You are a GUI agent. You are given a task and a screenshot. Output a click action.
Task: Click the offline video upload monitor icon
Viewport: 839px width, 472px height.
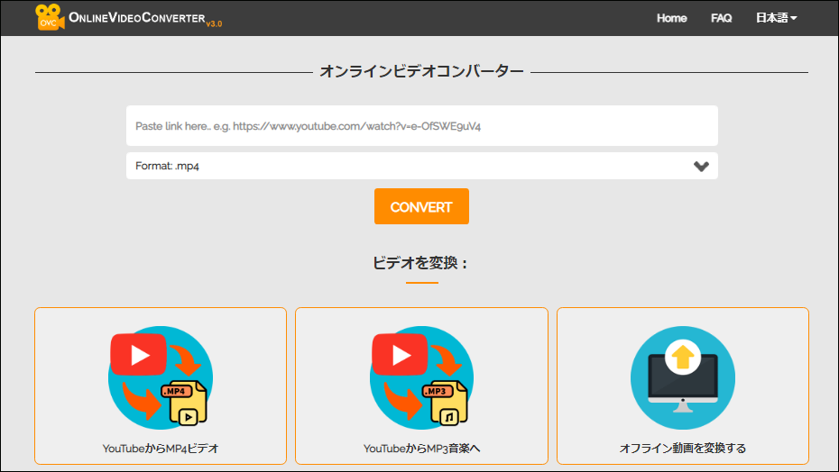(x=683, y=378)
